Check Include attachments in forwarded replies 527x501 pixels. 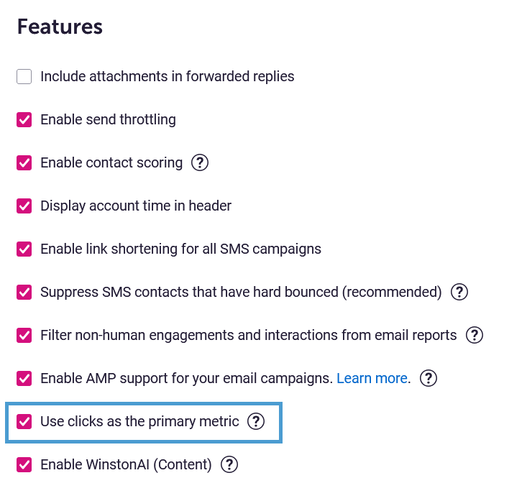pyautogui.click(x=24, y=76)
